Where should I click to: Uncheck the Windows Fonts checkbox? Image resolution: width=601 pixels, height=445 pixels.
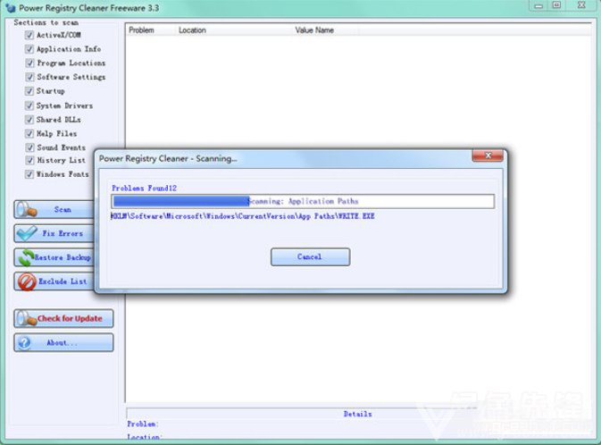pyautogui.click(x=29, y=174)
